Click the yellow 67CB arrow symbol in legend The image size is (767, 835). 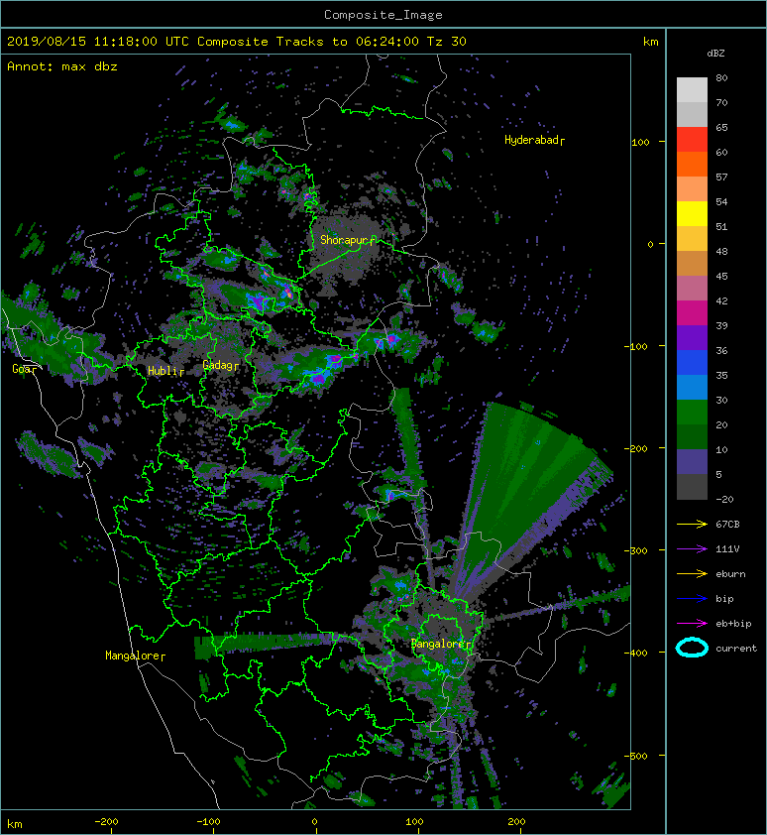(692, 524)
